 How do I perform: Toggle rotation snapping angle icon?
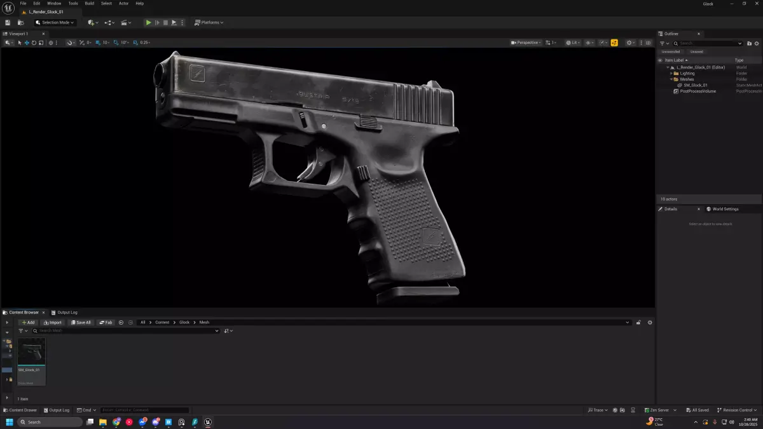[116, 43]
